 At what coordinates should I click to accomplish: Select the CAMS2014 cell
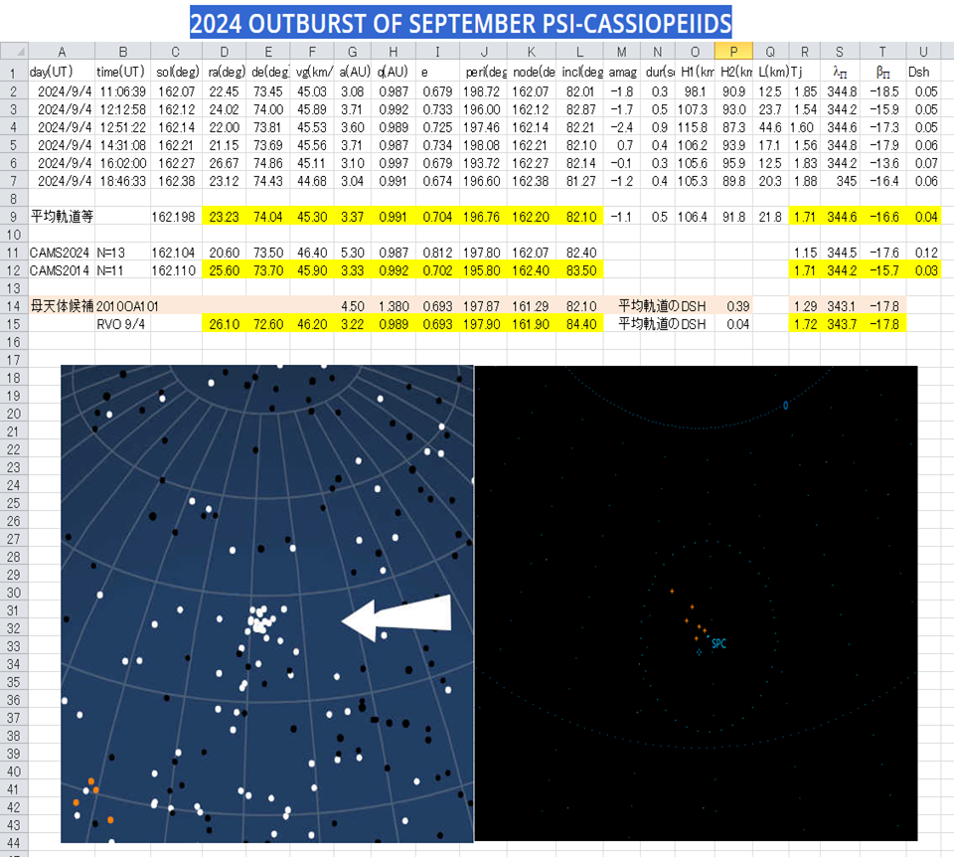pos(60,270)
